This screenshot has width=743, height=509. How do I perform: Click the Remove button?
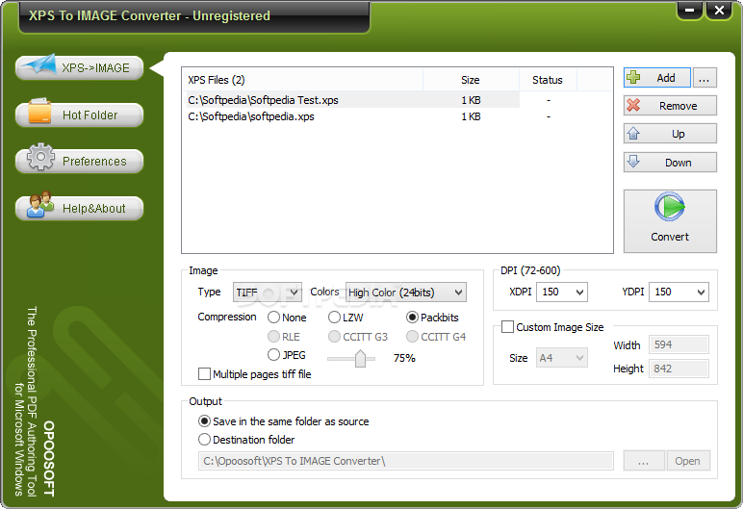point(670,105)
